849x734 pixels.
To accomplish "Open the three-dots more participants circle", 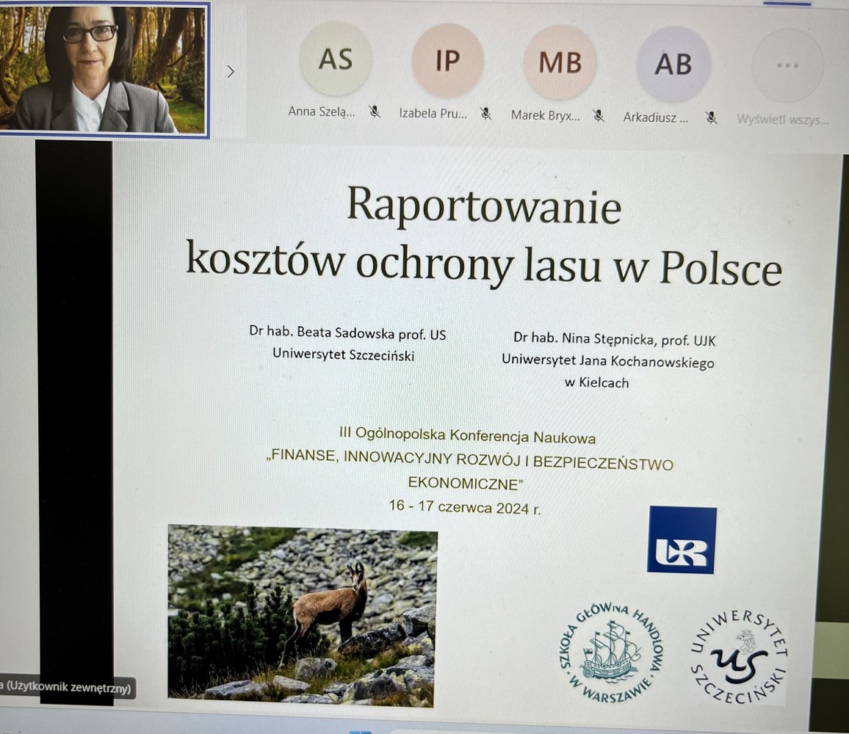I will [x=787, y=65].
